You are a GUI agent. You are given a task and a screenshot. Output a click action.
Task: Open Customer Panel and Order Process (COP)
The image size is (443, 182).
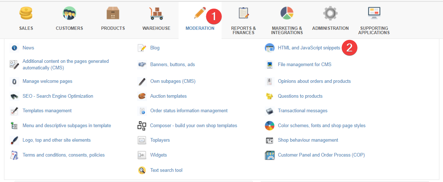click(x=321, y=155)
